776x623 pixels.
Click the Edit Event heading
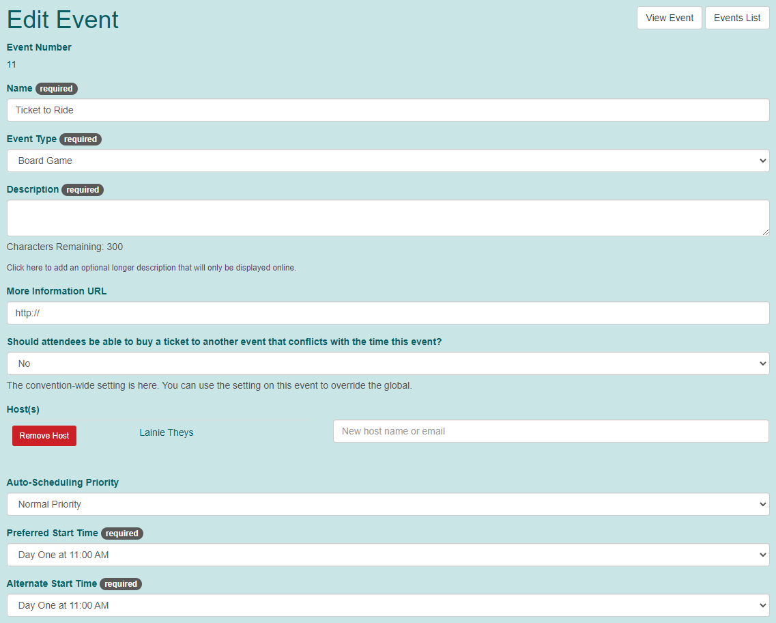point(63,20)
